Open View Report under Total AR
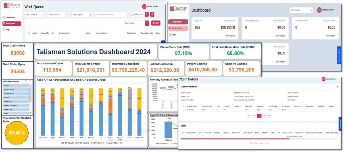Image resolution: width=344 pixels, height=152 pixels. pos(230,36)
